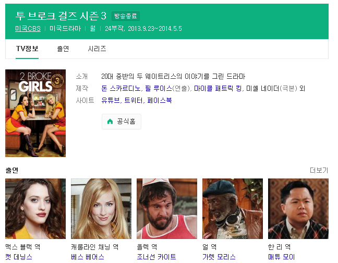This screenshot has width=338, height=263.
Task: Open the 2 Broke Girls poster image
Action: pos(35,113)
